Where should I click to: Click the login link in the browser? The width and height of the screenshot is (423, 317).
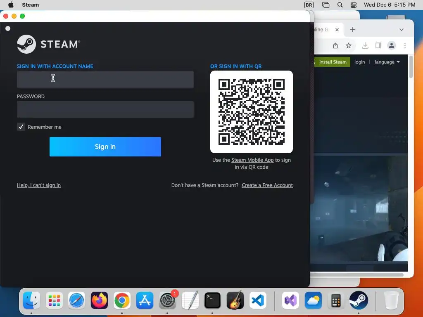[360, 62]
